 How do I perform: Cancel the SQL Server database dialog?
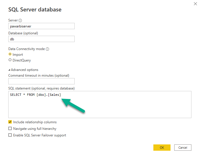pos(183,148)
